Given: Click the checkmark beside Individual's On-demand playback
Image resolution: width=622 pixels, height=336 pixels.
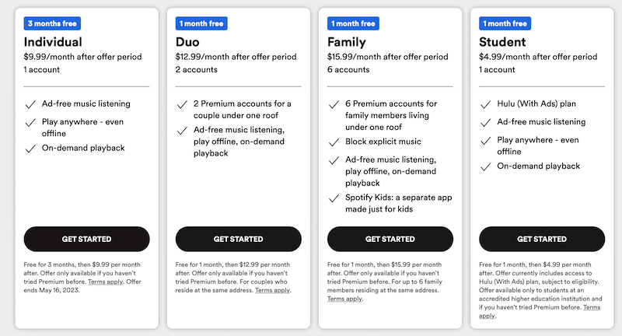Looking at the screenshot, I should [30, 148].
